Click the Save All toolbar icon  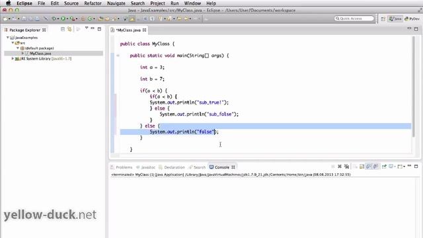[31, 19]
